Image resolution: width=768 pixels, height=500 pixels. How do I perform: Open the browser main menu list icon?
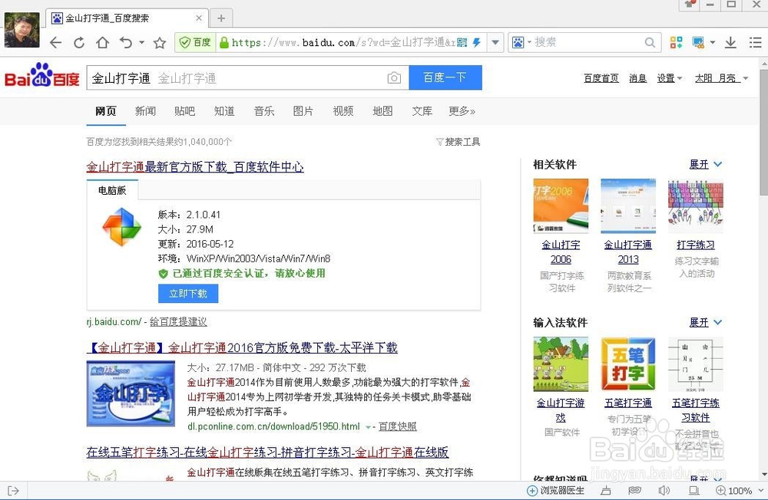coord(755,43)
